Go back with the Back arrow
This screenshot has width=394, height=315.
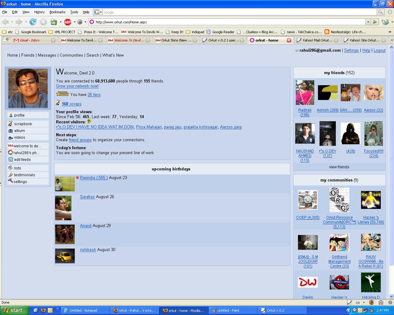coord(5,22)
